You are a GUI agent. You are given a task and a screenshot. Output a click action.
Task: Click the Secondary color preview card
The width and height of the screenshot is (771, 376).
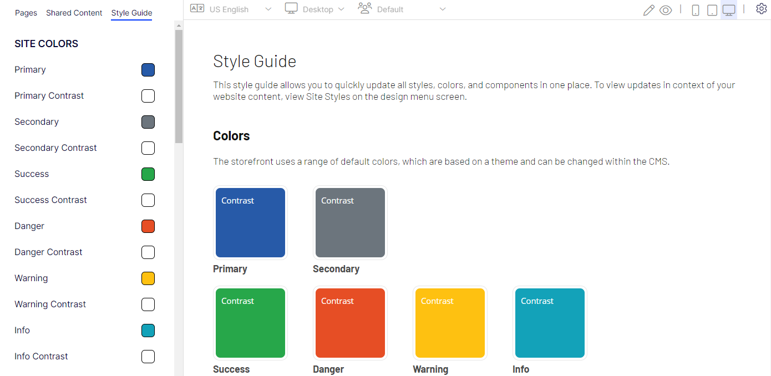350,222
